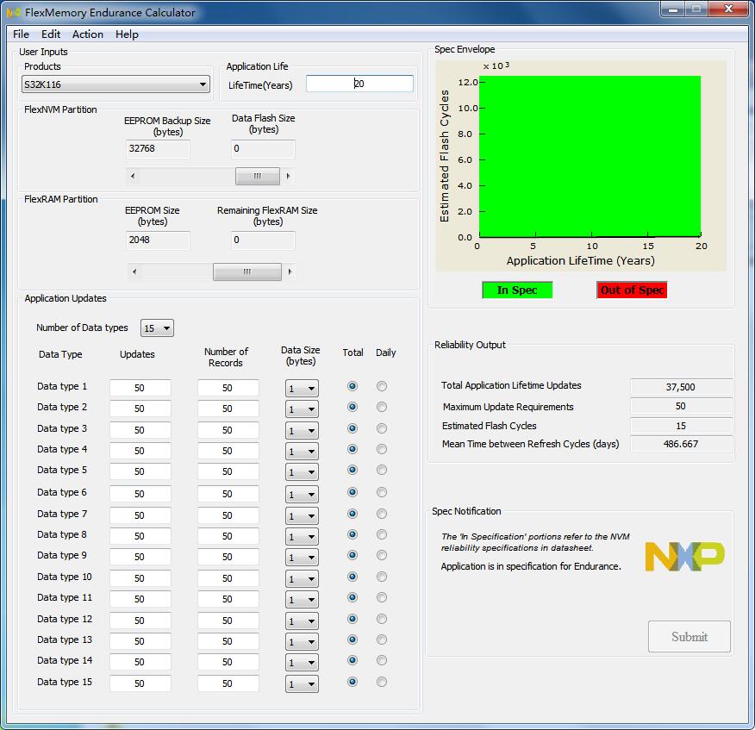
Task: Open the Products dropdown showing S32K116
Action: [116, 84]
